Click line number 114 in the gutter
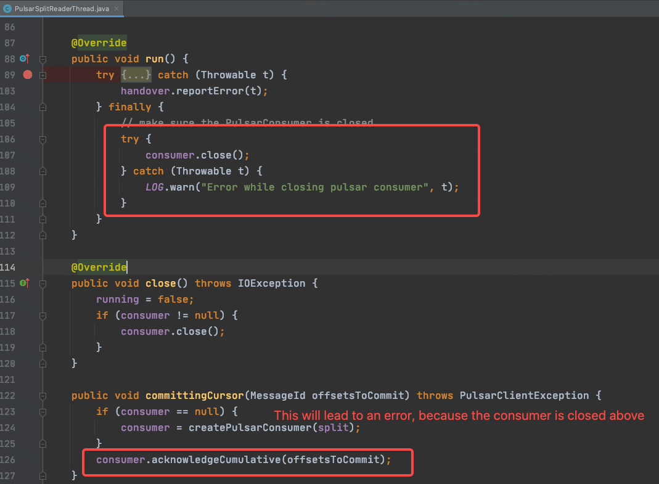 click(x=7, y=268)
